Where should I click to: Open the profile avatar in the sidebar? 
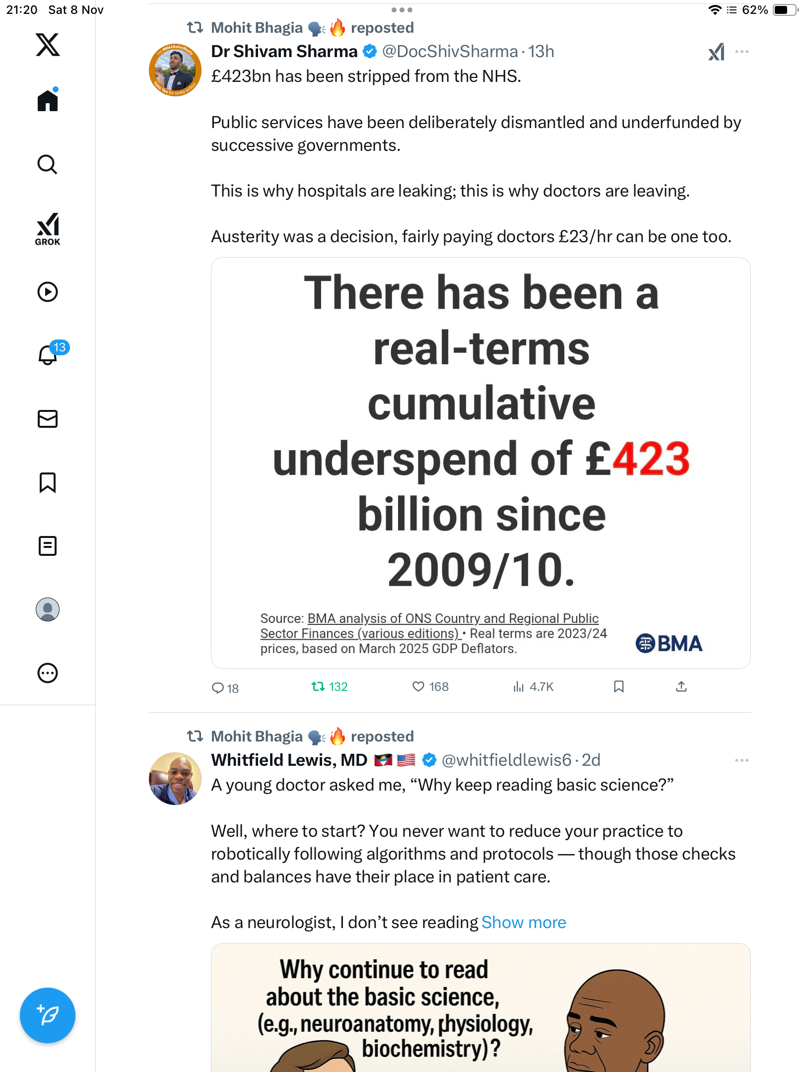click(48, 609)
